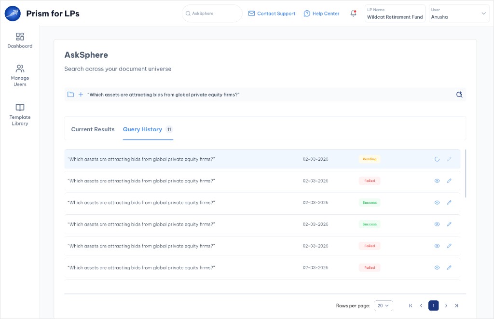Go to the next page
Image resolution: width=494 pixels, height=319 pixels.
tap(446, 306)
